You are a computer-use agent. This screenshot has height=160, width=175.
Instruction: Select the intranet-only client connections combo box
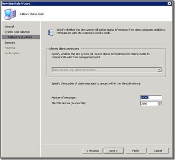(107, 70)
